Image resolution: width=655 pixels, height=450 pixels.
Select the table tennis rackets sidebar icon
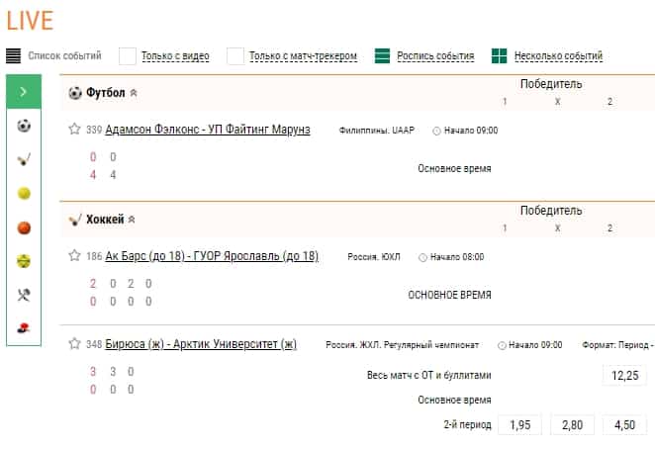point(24,295)
